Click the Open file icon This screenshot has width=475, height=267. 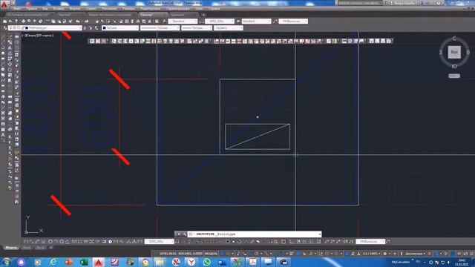(x=10, y=22)
